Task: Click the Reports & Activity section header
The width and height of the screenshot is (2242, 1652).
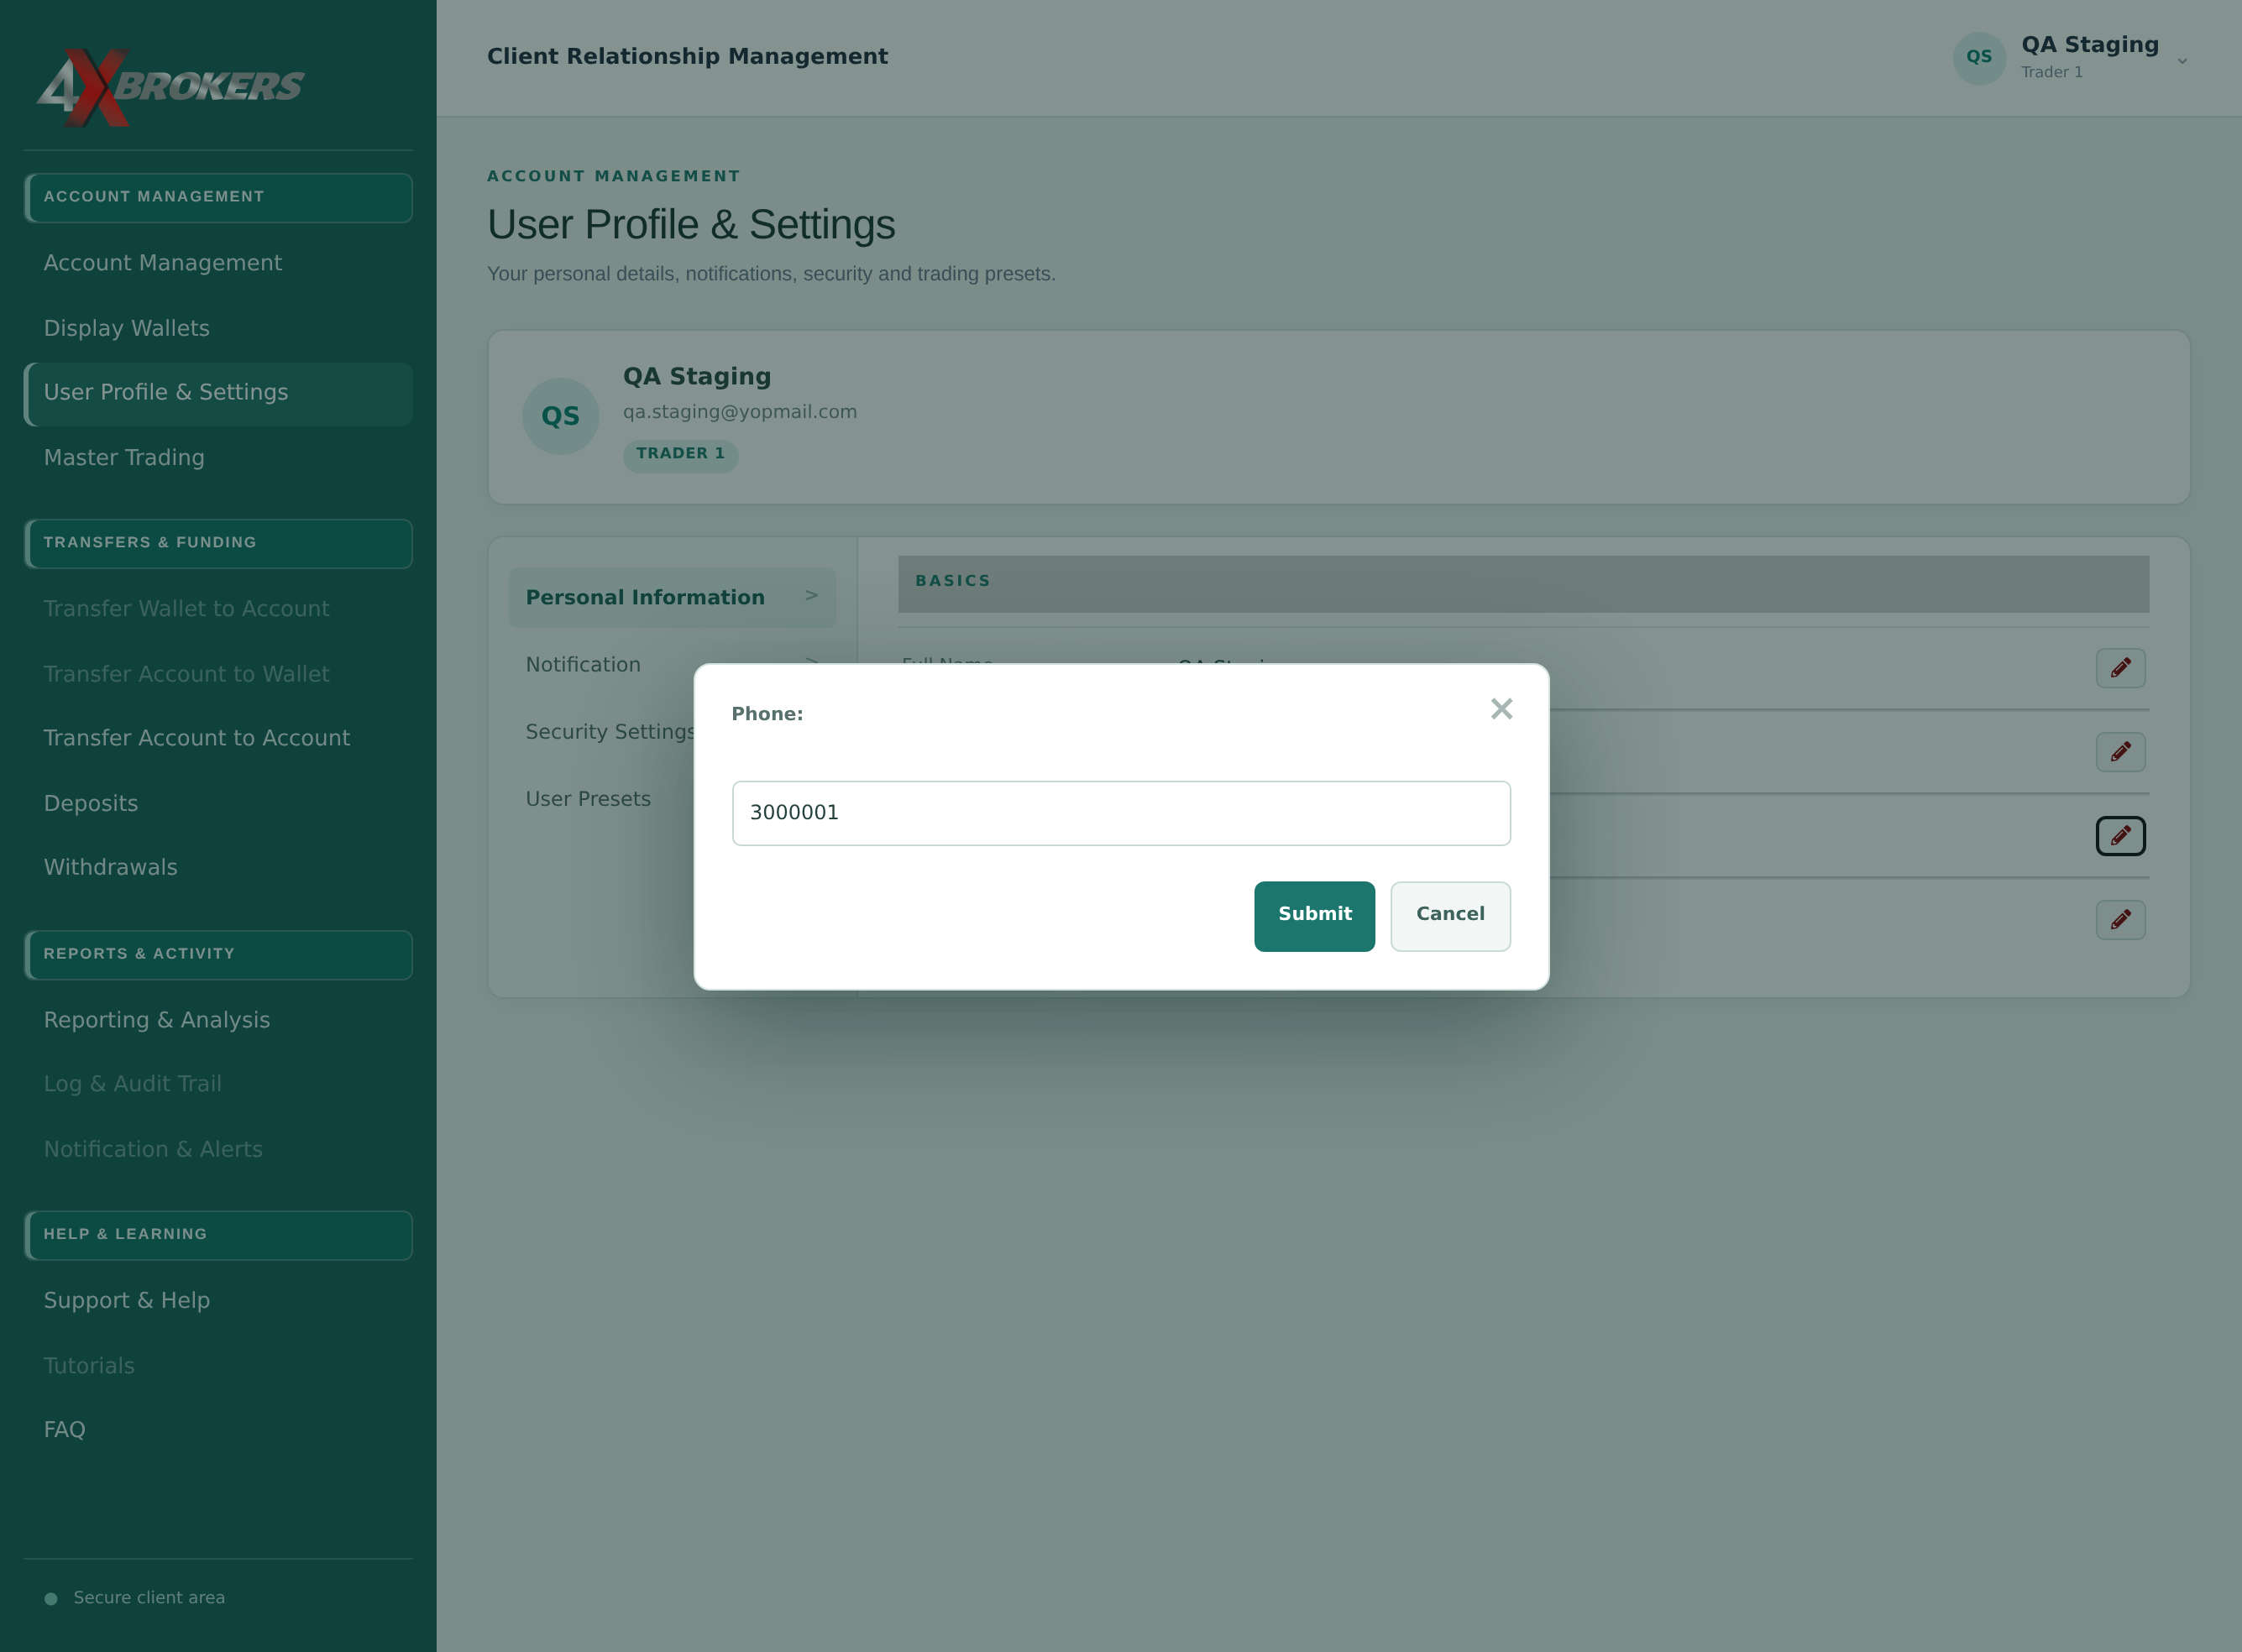Action: click(218, 955)
